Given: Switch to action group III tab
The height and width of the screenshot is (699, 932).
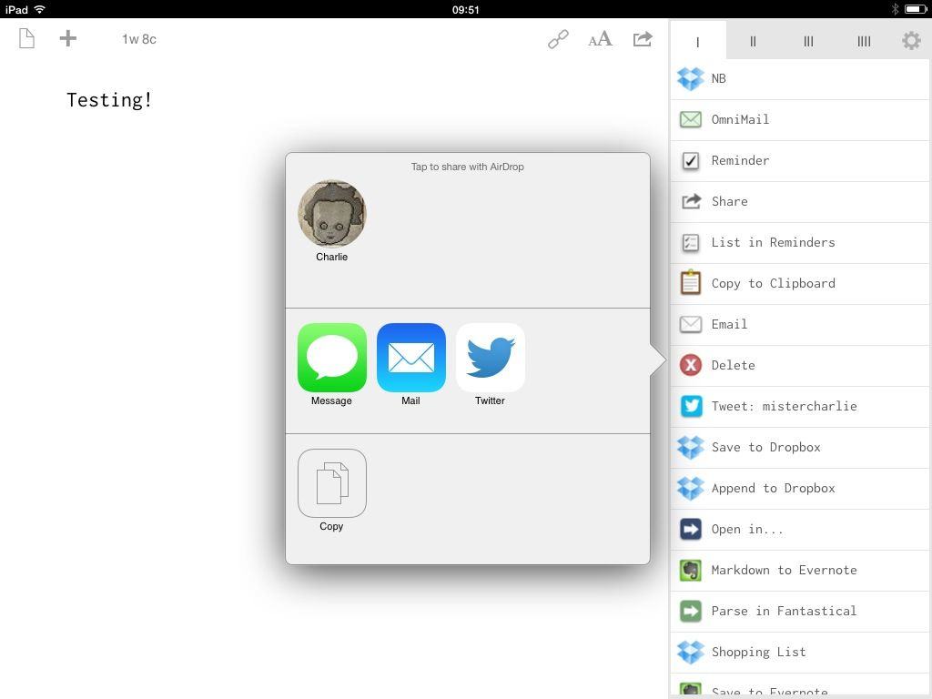Looking at the screenshot, I should point(808,41).
